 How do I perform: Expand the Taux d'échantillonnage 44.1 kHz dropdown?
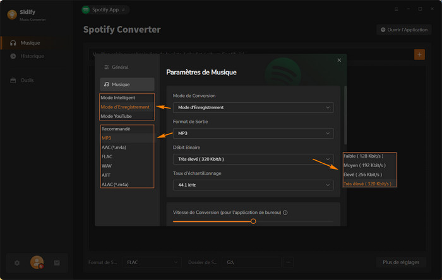coord(253,185)
